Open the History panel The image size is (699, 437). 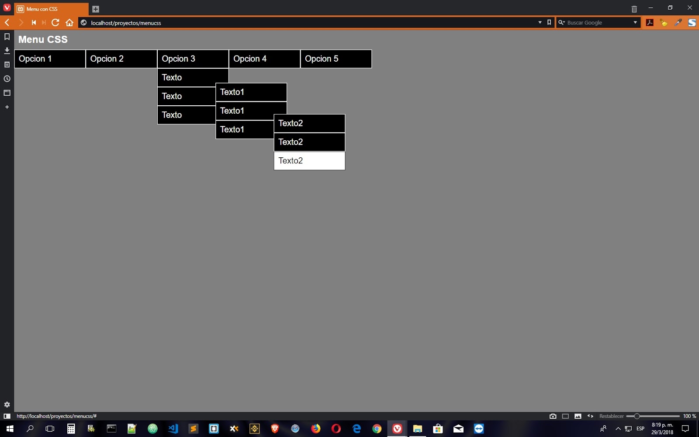click(7, 79)
